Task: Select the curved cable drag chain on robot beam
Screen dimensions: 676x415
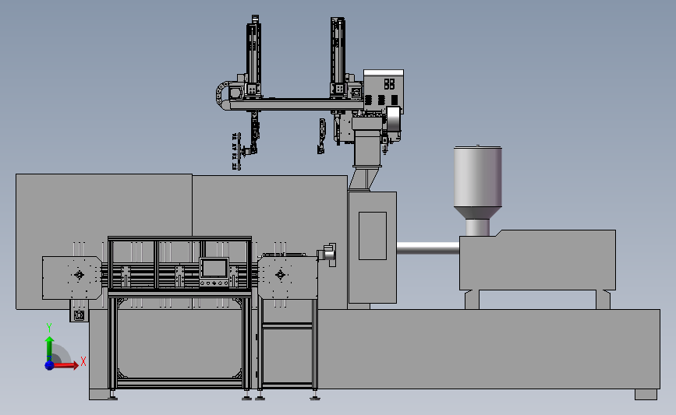Action: 222,94
